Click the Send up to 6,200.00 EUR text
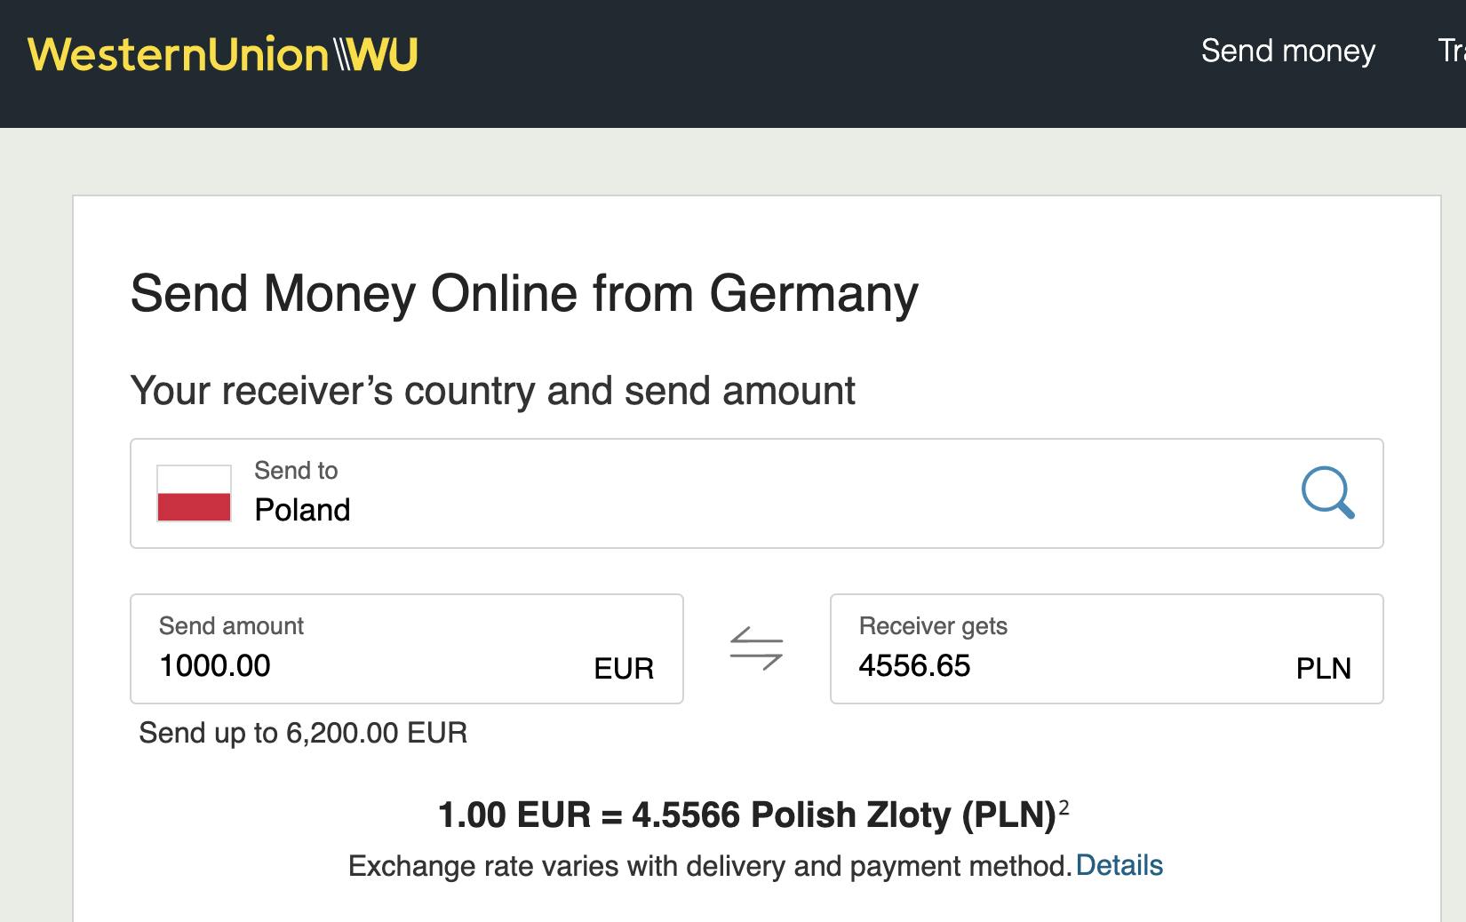This screenshot has width=1466, height=922. [301, 734]
